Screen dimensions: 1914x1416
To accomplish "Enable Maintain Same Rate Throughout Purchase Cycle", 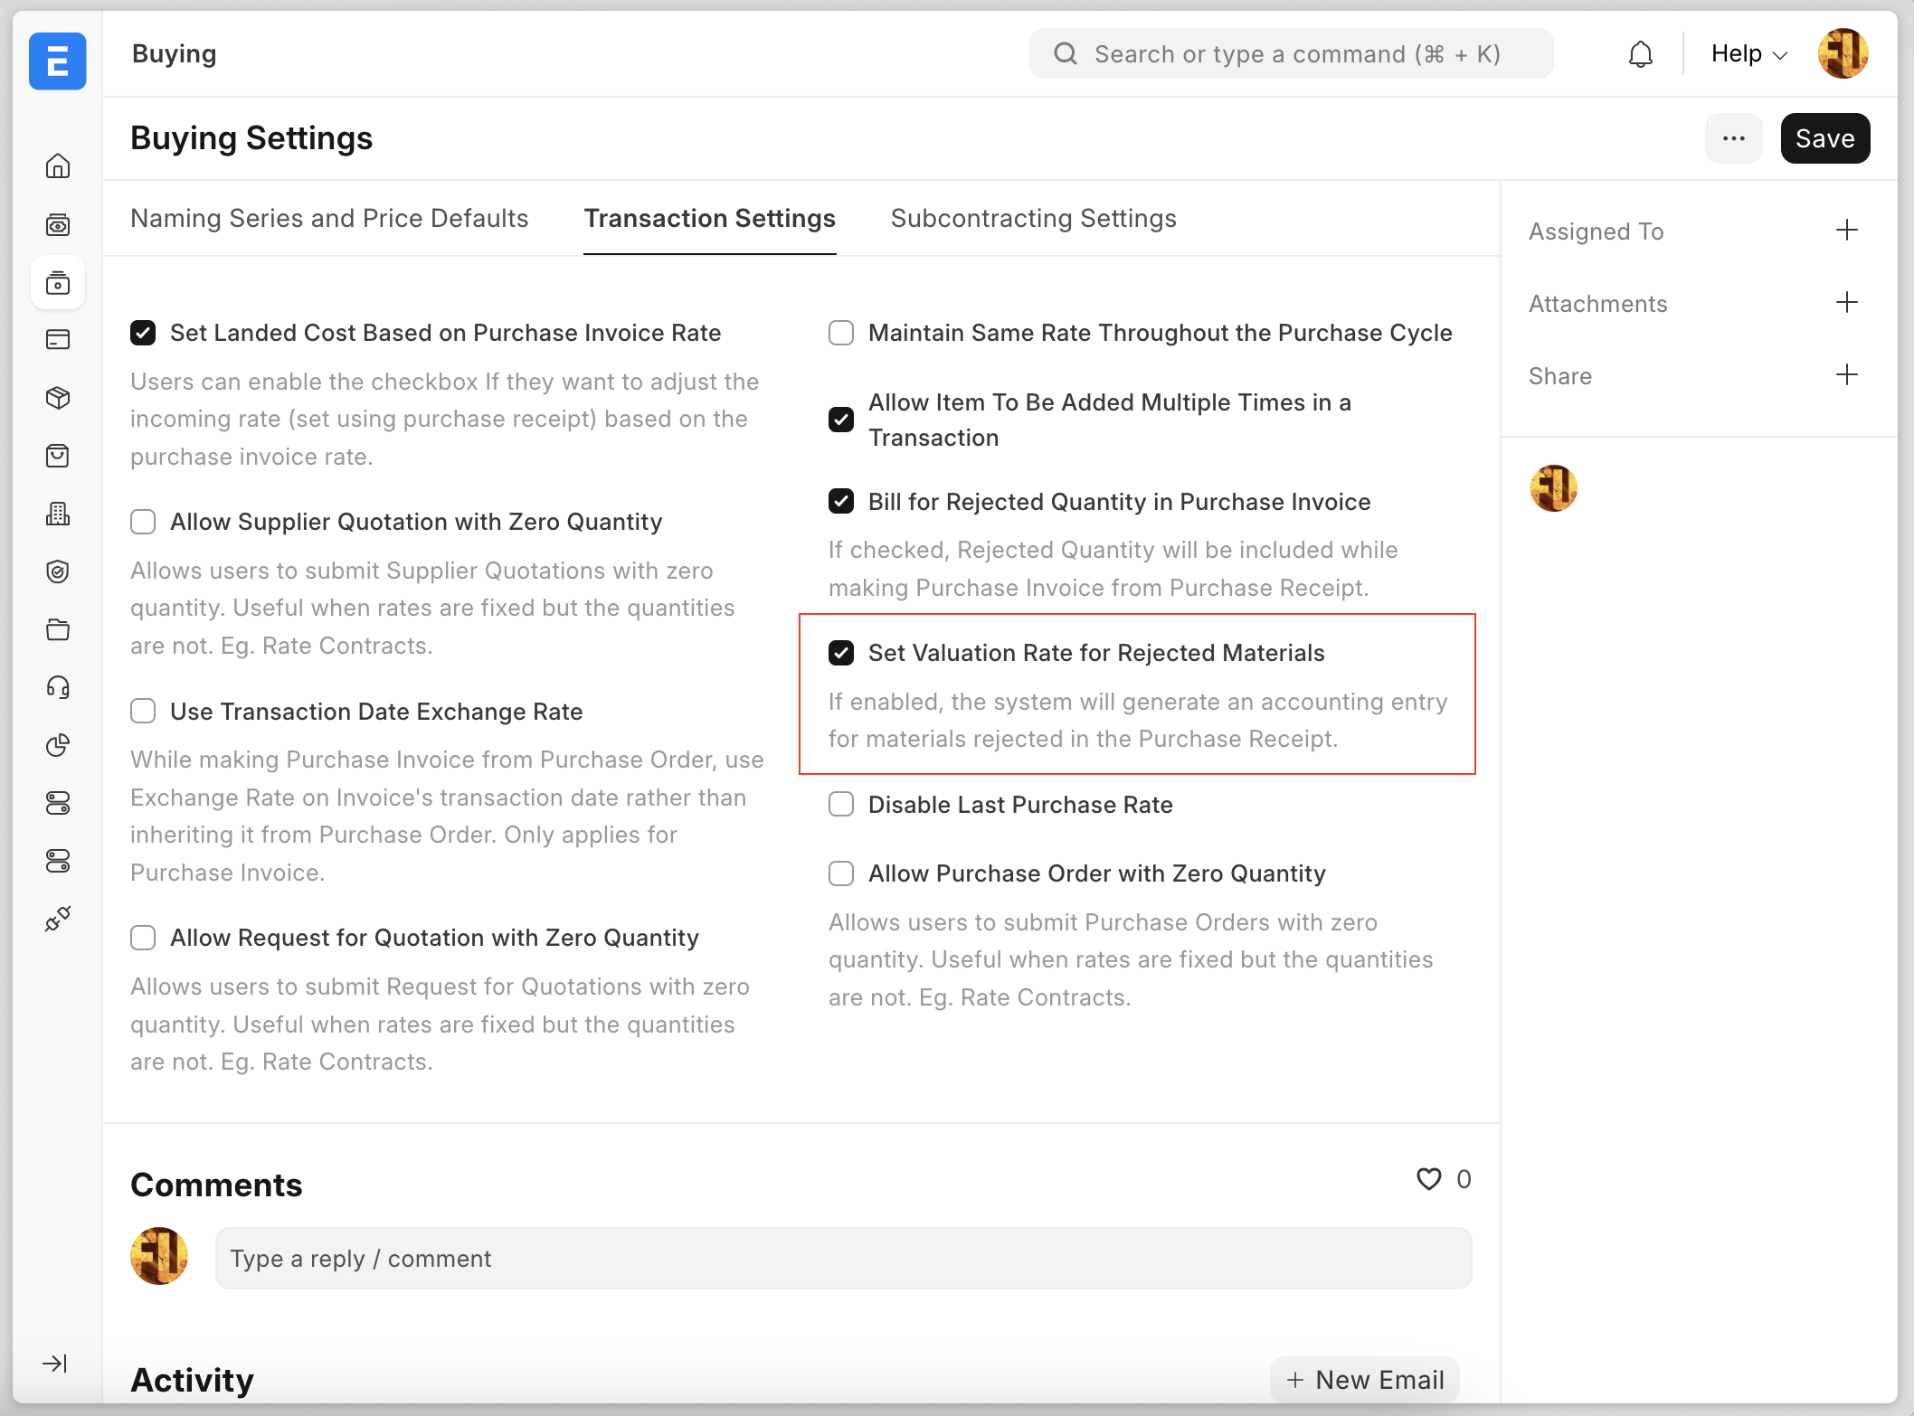I will [841, 333].
